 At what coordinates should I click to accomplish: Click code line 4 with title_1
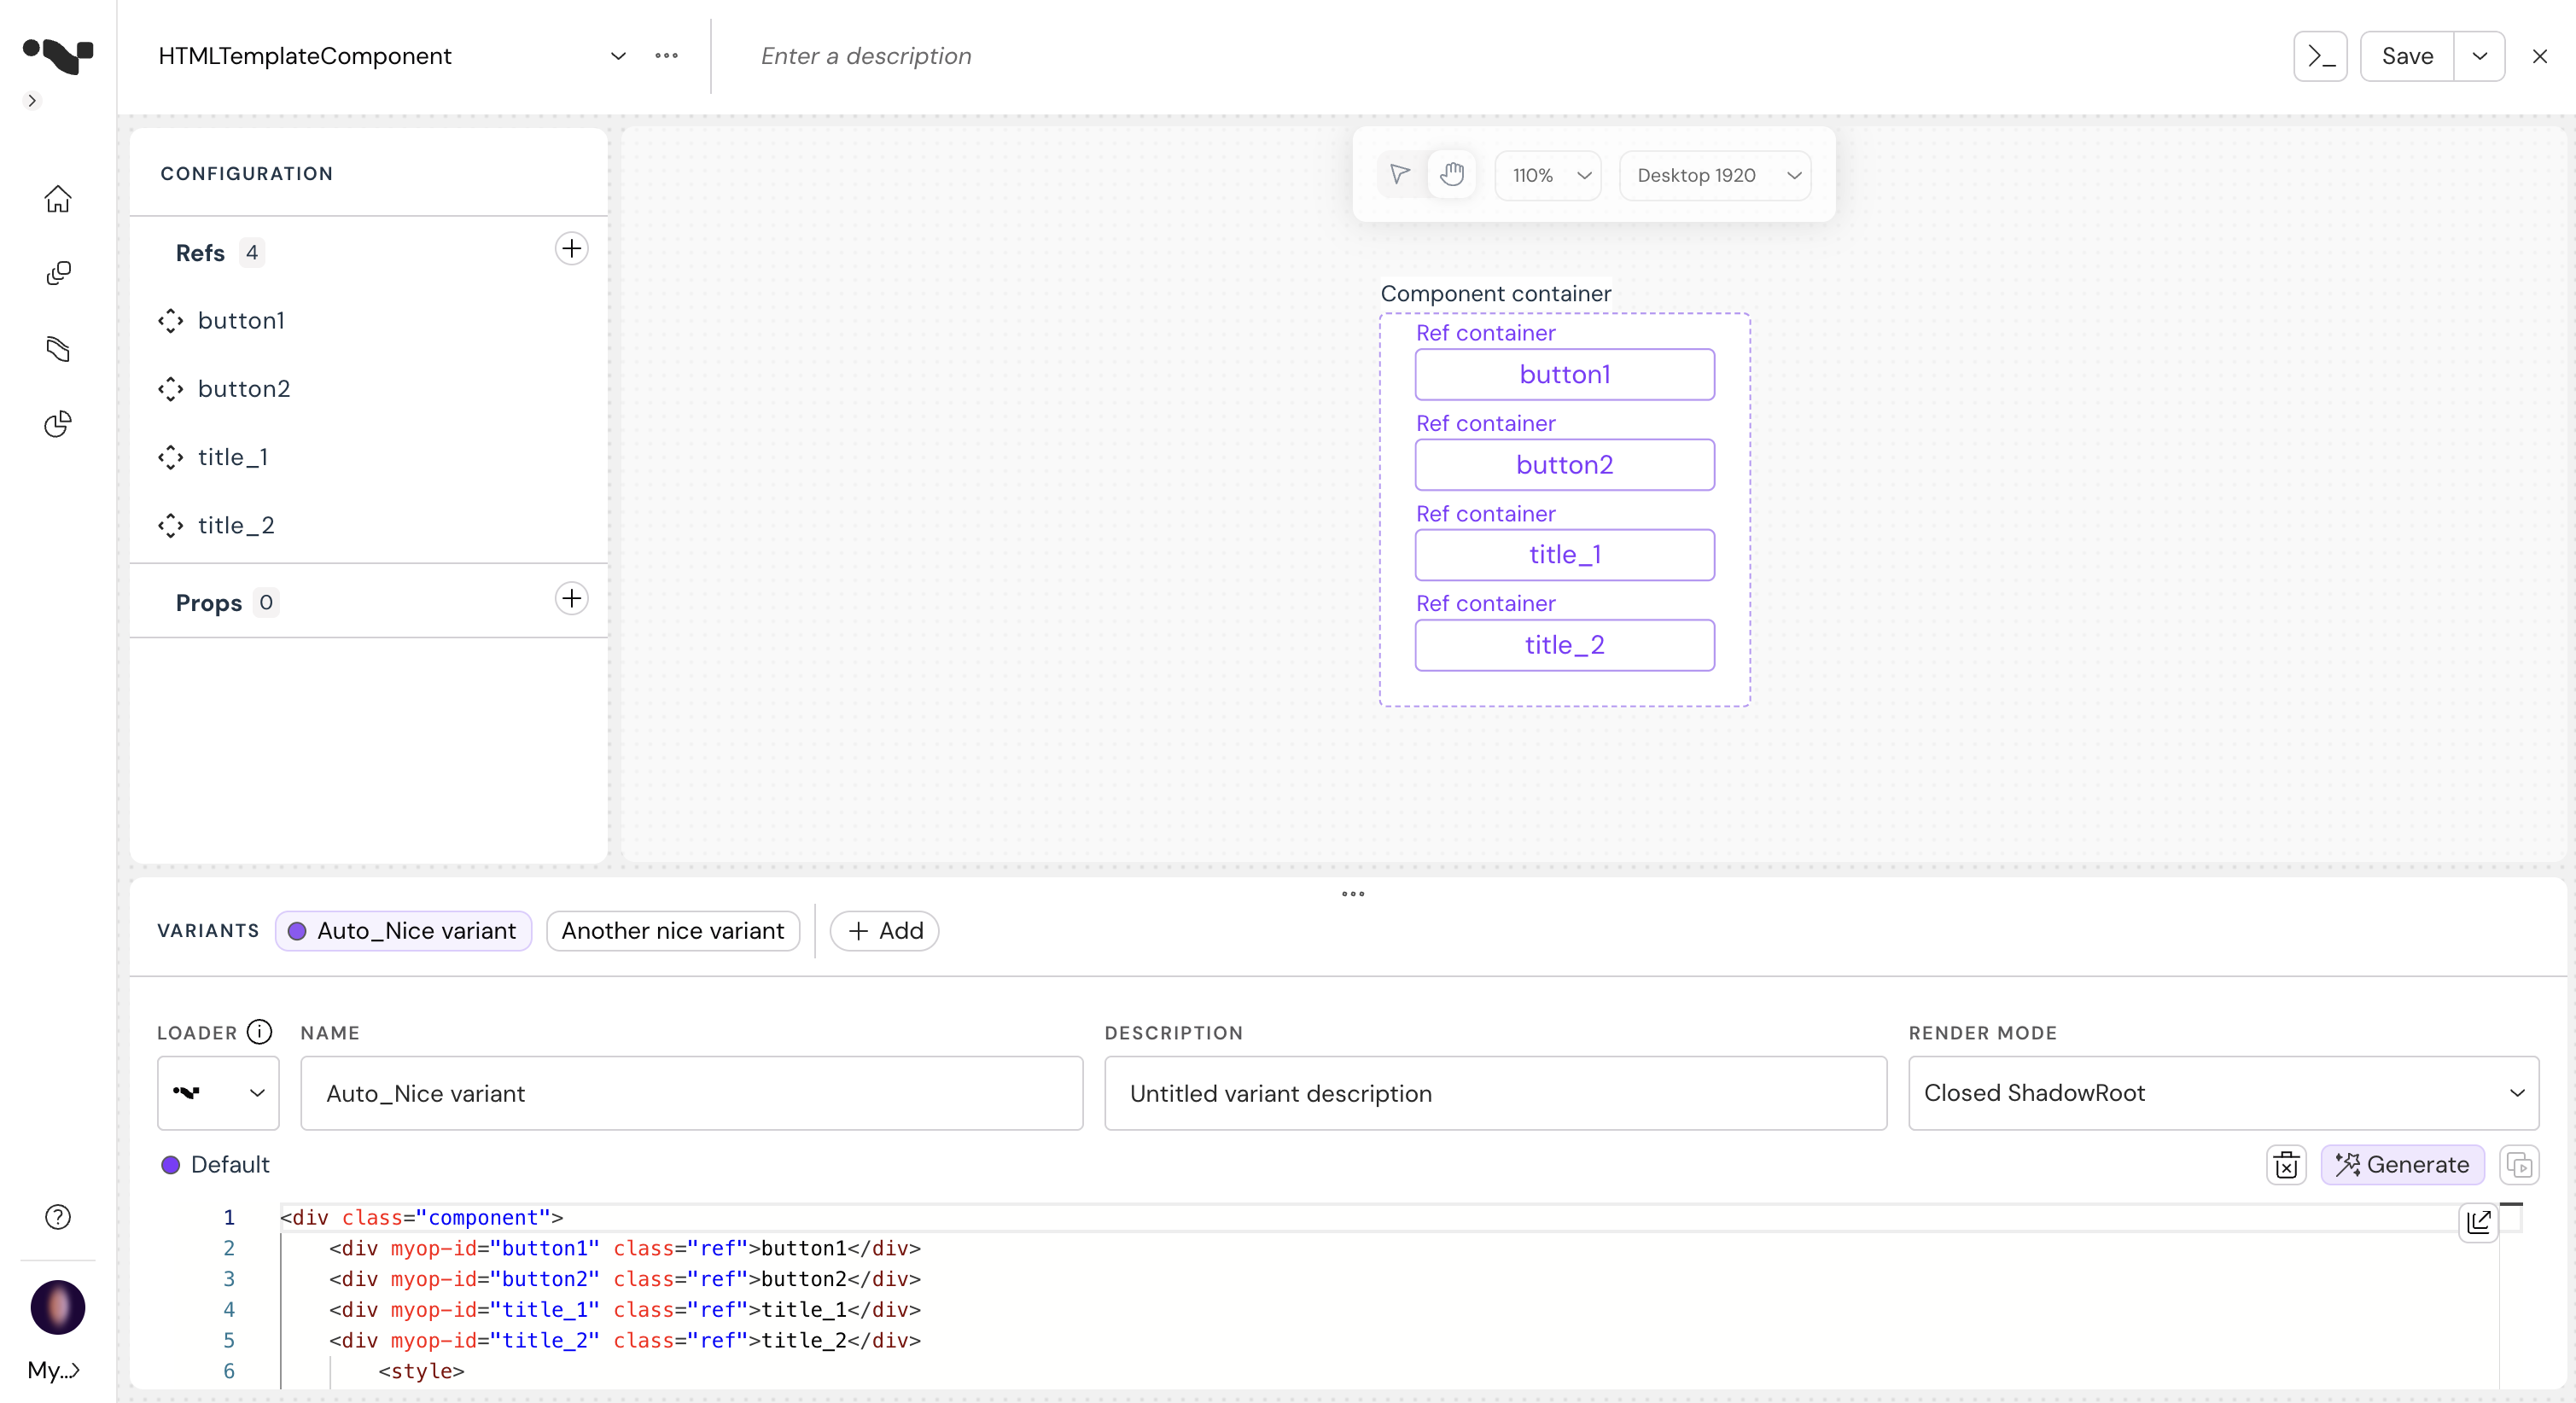[x=624, y=1310]
